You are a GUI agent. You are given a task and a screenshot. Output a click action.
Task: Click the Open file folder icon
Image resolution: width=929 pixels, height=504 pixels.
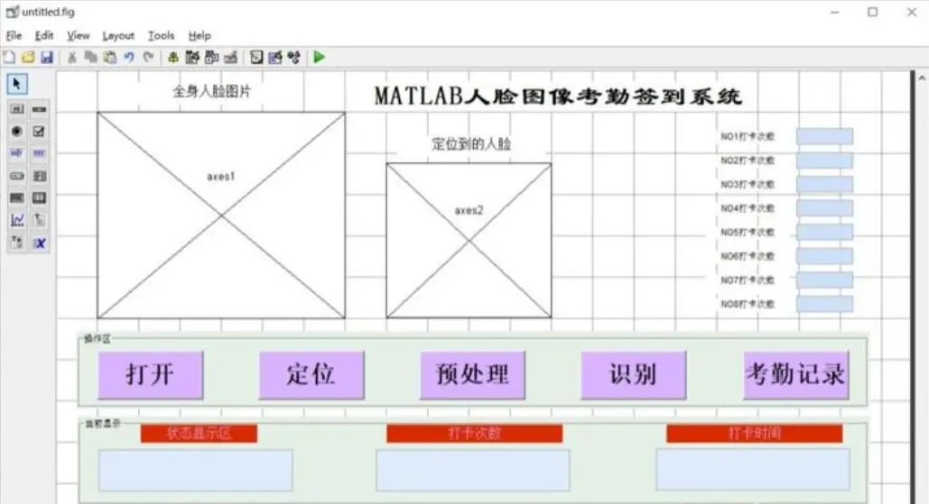pyautogui.click(x=28, y=58)
